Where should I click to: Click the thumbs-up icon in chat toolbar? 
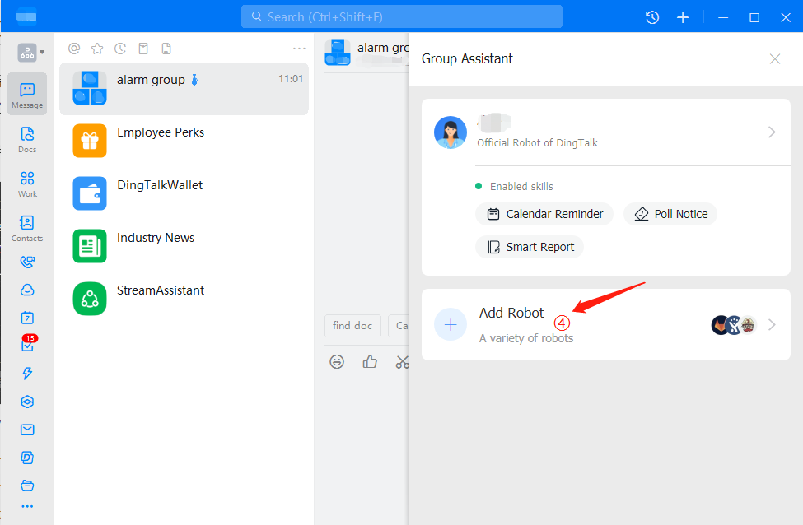[370, 361]
